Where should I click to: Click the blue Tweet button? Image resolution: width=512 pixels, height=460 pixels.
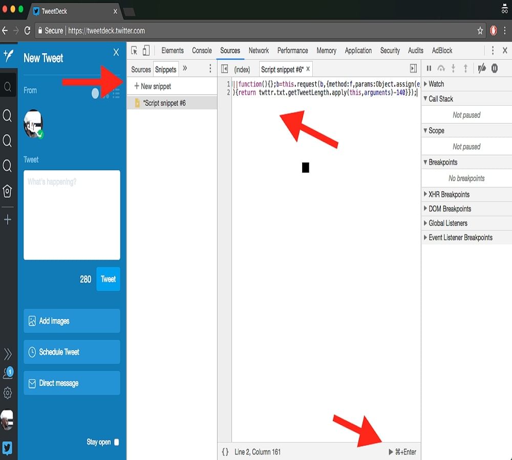coord(108,279)
